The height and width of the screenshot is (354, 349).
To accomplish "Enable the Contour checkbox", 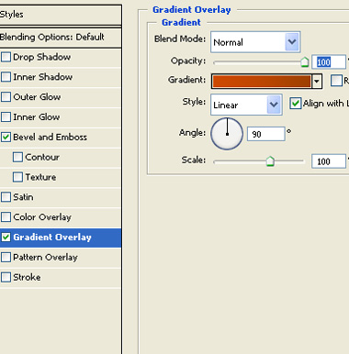I will [17, 157].
